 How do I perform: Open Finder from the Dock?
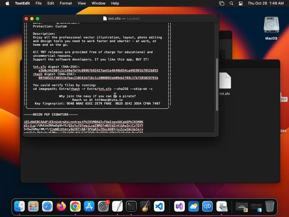tap(19, 206)
